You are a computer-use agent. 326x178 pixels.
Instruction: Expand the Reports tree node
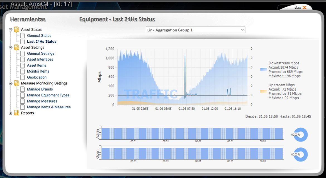pos(11,113)
